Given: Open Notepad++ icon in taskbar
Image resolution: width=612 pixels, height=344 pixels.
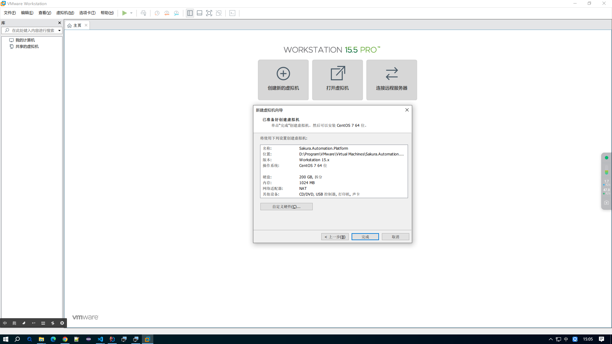Looking at the screenshot, I should pyautogui.click(x=77, y=339).
